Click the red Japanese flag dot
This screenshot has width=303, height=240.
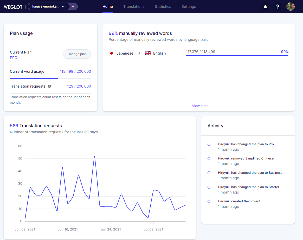[x=112, y=53]
